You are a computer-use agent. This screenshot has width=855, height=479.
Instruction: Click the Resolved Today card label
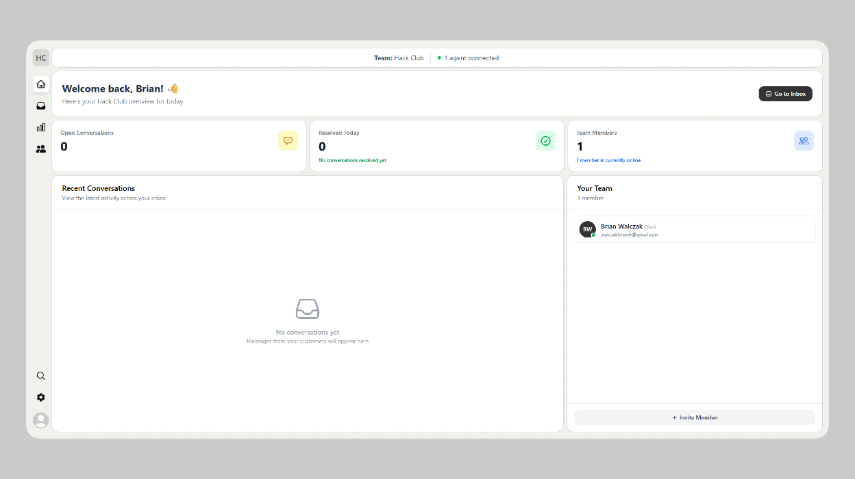338,133
